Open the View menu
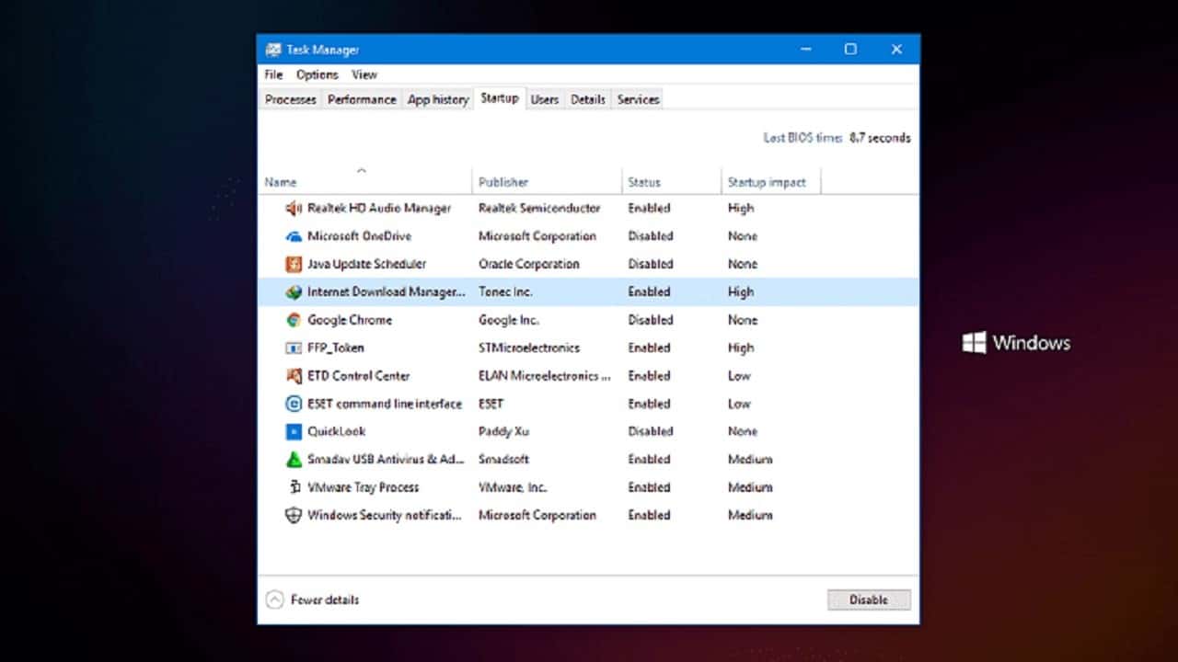 (364, 74)
